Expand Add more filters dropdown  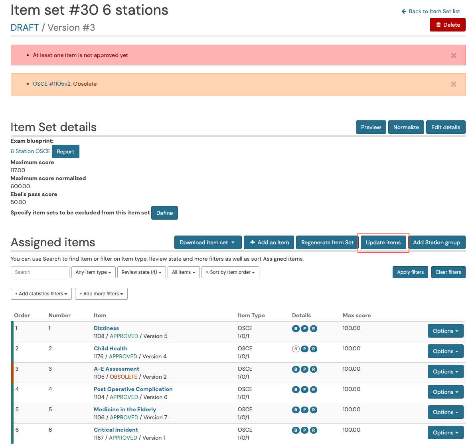pos(101,294)
